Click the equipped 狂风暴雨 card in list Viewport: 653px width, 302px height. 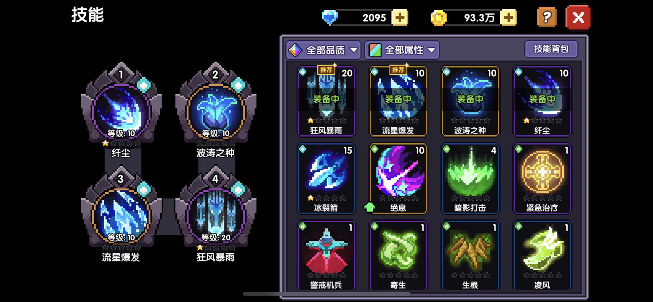click(x=326, y=101)
